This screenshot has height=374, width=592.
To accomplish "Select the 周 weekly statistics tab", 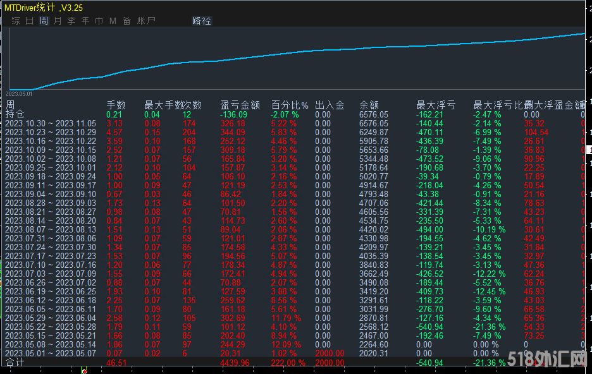I will [44, 21].
